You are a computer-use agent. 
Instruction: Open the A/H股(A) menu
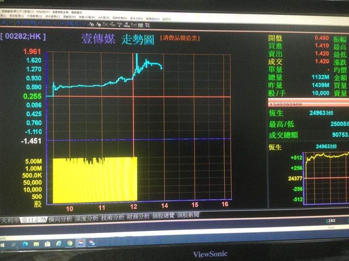(x=104, y=17)
